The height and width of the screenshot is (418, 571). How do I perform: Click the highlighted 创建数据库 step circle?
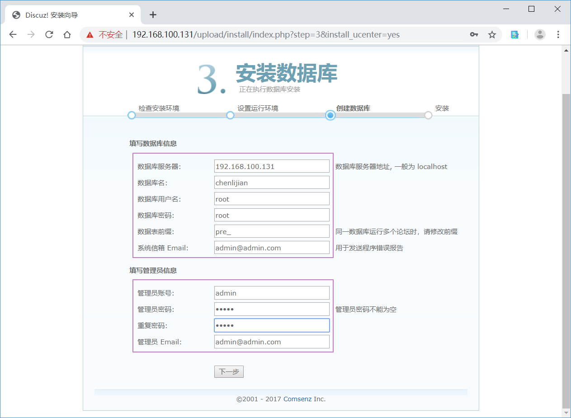tap(330, 115)
